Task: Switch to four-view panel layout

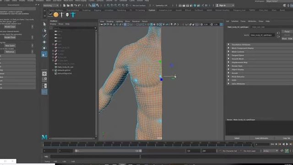Action: tap(44, 80)
